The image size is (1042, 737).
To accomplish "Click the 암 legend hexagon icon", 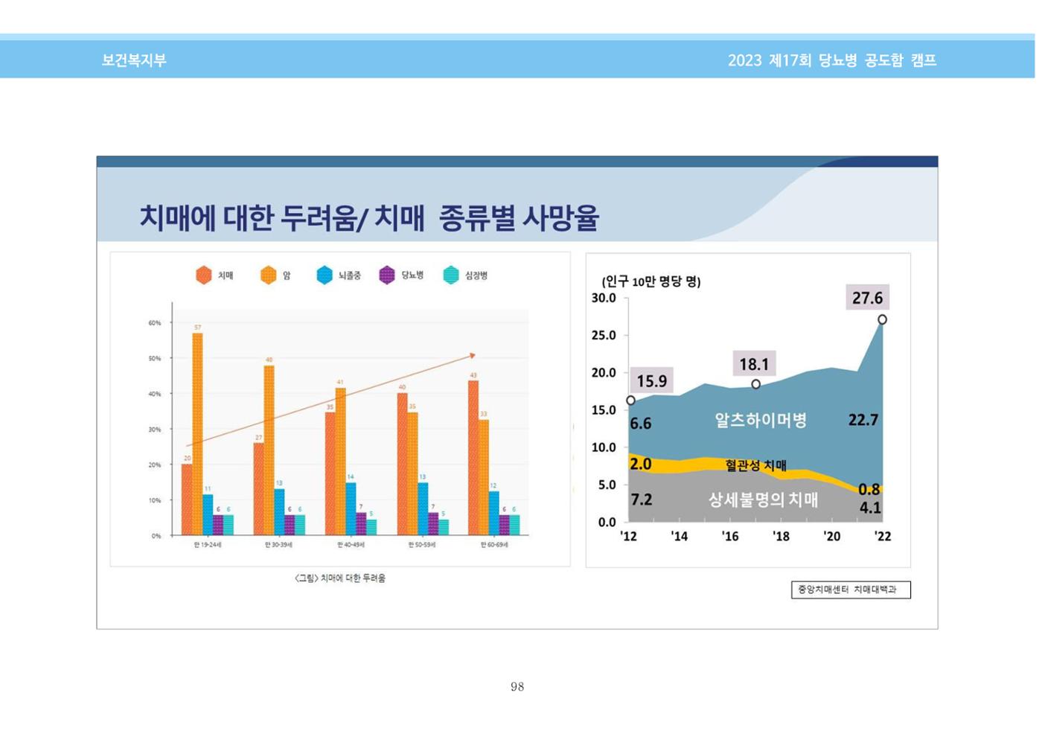I will click(x=269, y=275).
